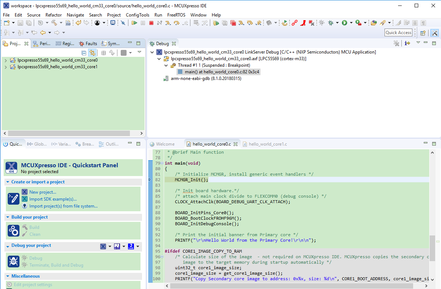
Task: Click the Restart debug toolbar icon
Action: click(x=285, y=23)
